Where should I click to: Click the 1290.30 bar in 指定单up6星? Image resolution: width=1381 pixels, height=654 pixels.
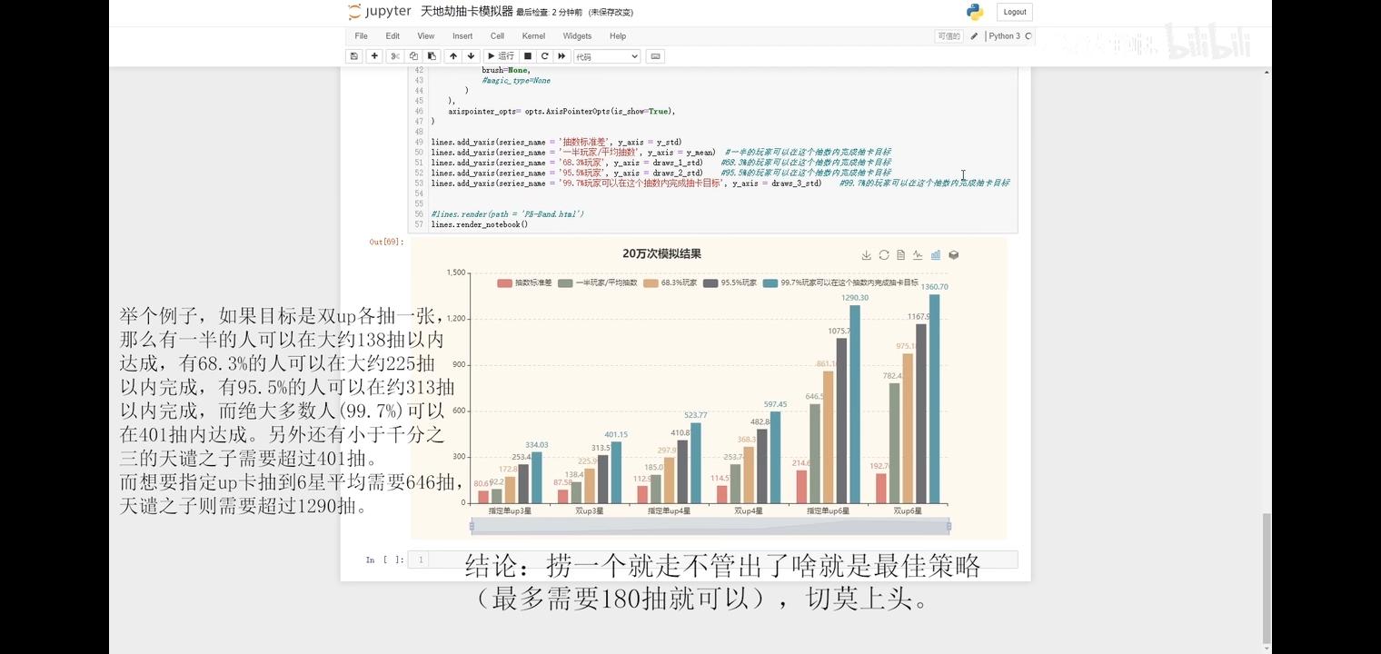854,404
